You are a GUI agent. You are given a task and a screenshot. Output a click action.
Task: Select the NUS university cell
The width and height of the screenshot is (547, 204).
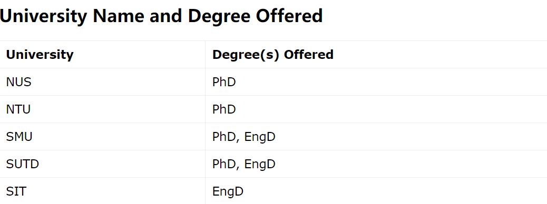point(103,82)
